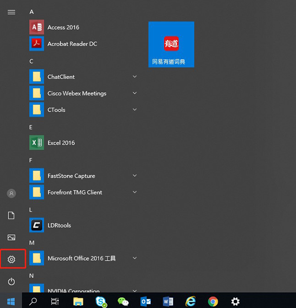Select the Acrobat Reader DC label
Screen dimensions: 296x308
(72, 44)
